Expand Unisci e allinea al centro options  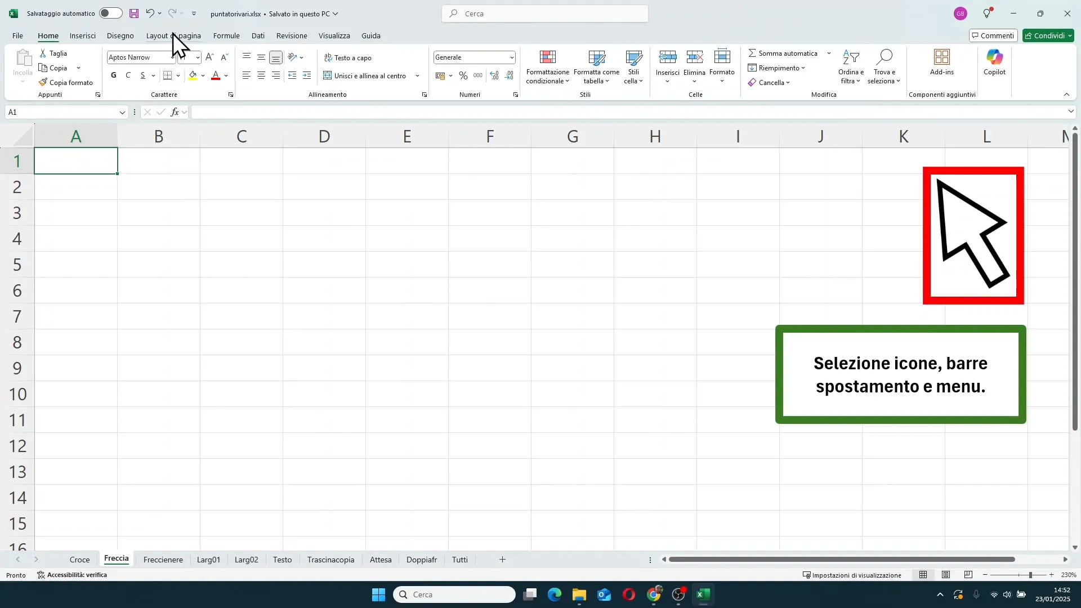417,75
